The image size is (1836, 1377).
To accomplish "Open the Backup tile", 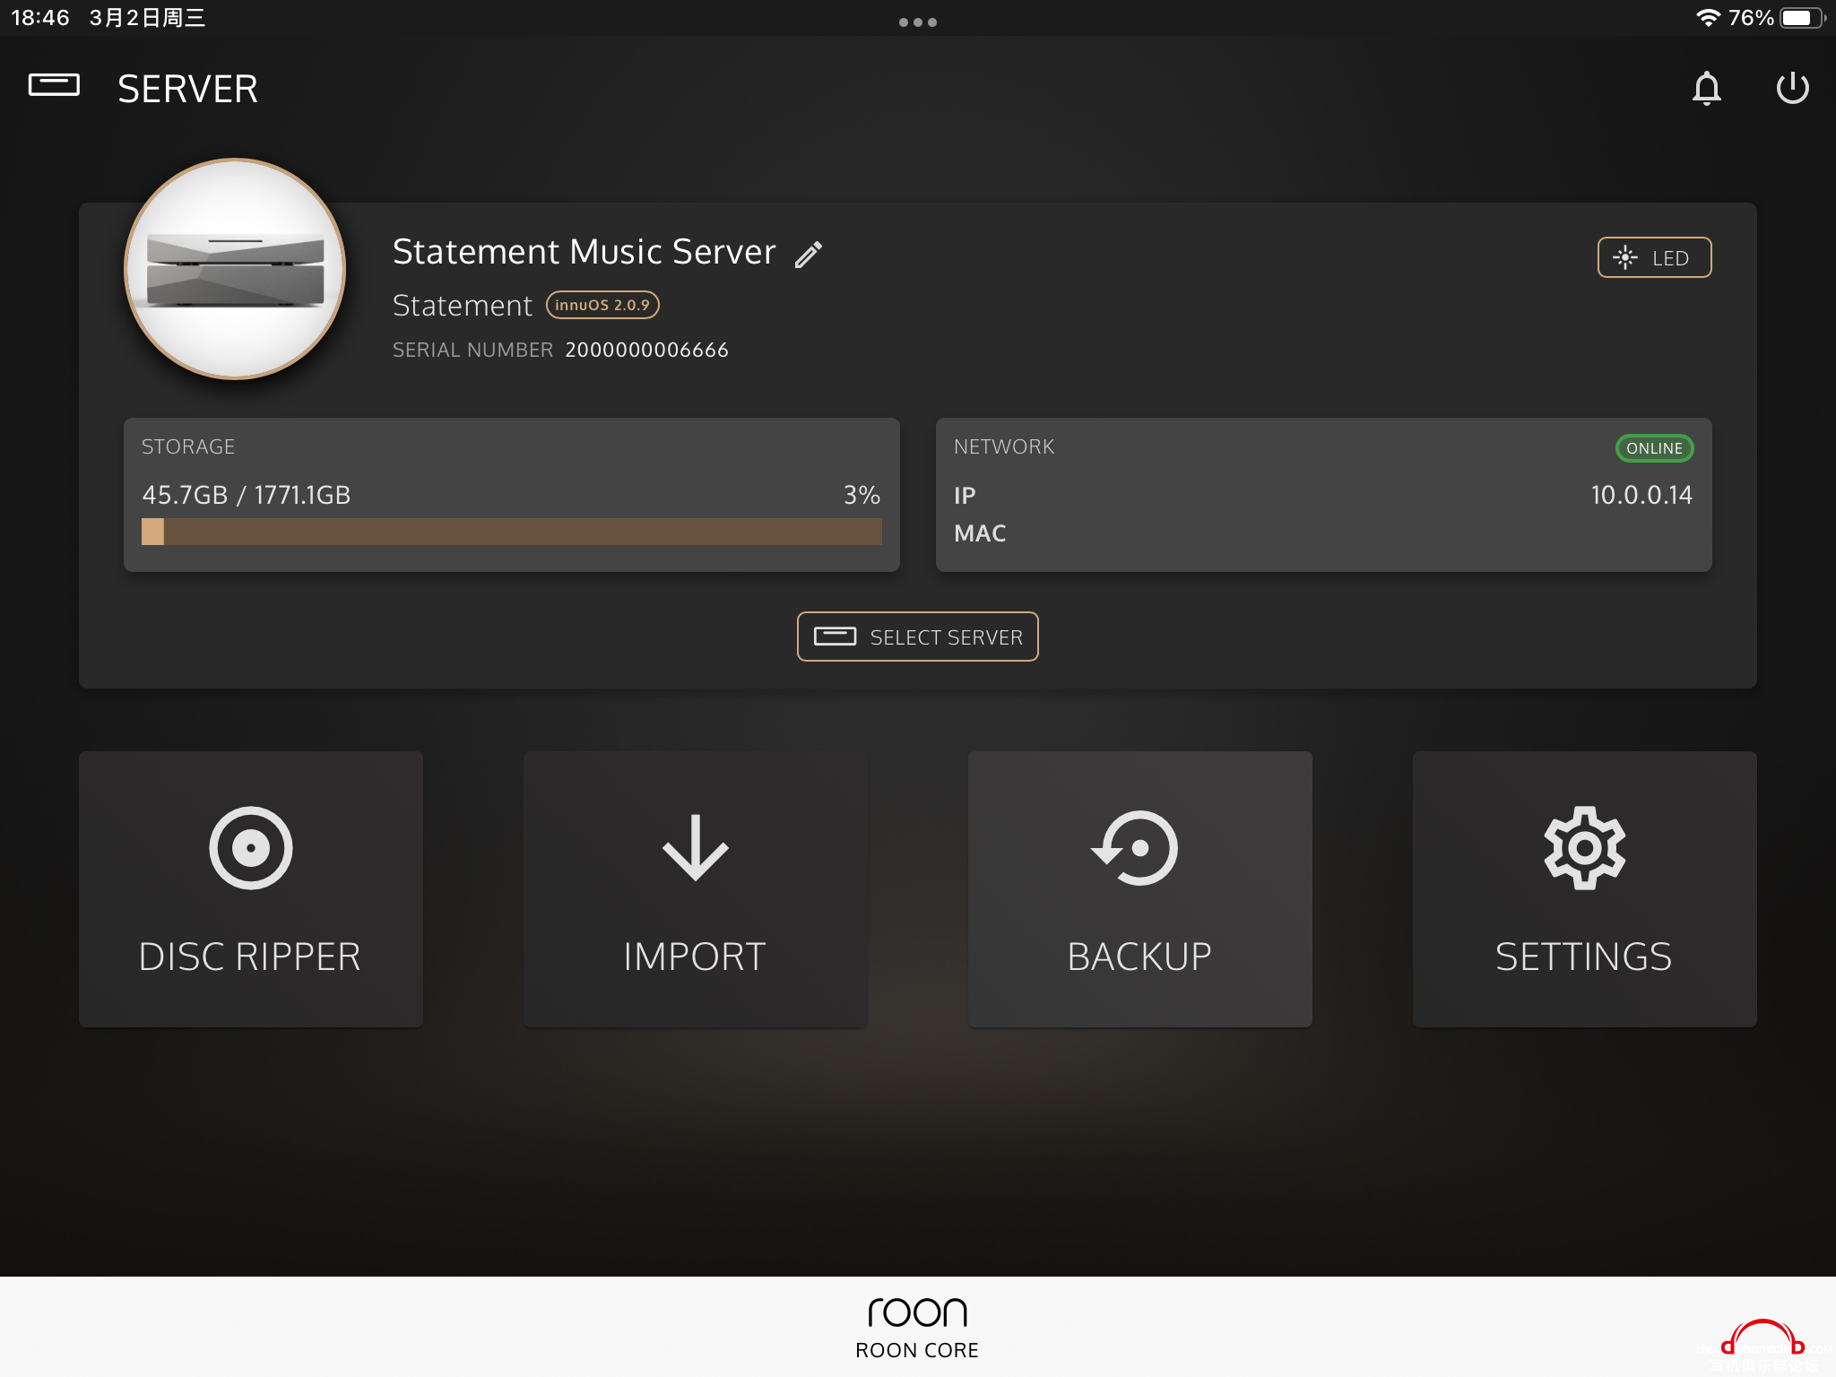I will [1140, 889].
